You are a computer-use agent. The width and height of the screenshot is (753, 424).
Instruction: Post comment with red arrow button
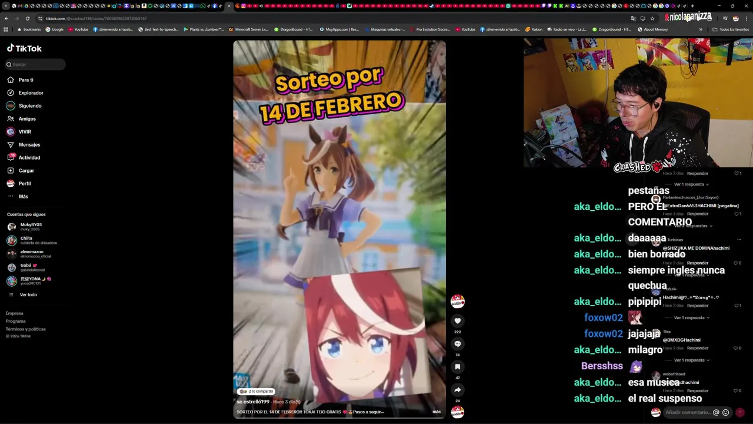point(740,412)
